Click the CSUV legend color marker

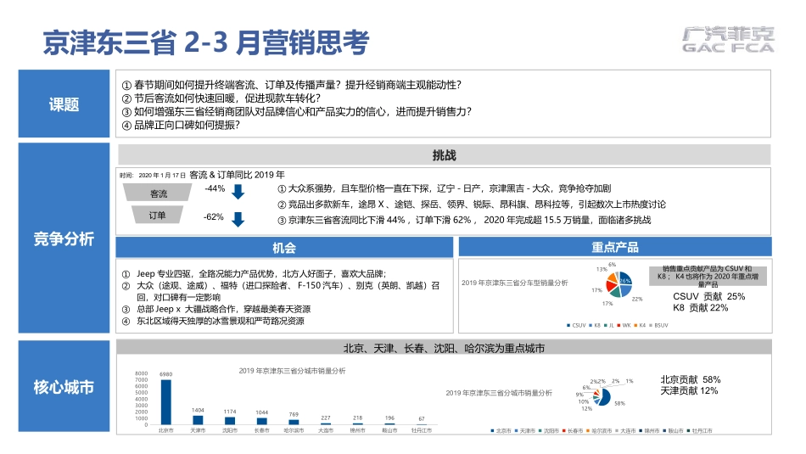point(568,325)
